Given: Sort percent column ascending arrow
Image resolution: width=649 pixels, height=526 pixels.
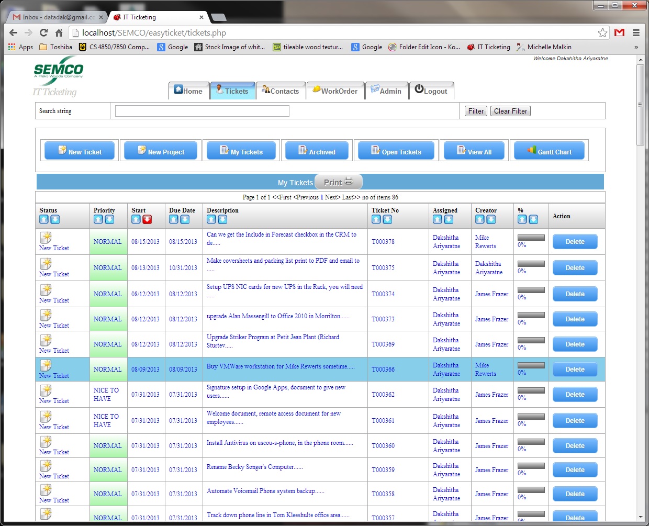Looking at the screenshot, I should (522, 220).
